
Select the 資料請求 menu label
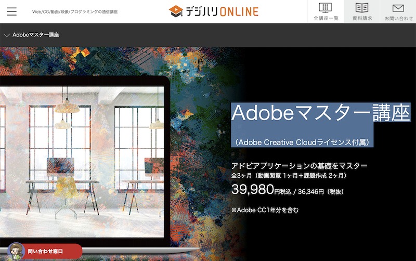(362, 18)
